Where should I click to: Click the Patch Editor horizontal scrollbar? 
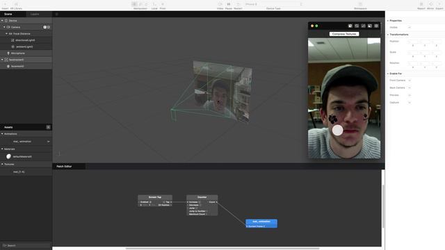tap(222, 249)
